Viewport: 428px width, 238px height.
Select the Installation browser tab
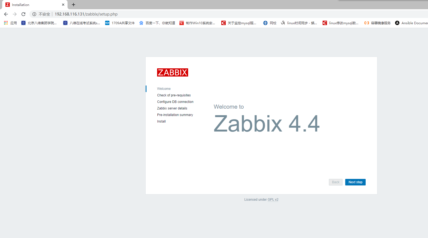pos(35,5)
